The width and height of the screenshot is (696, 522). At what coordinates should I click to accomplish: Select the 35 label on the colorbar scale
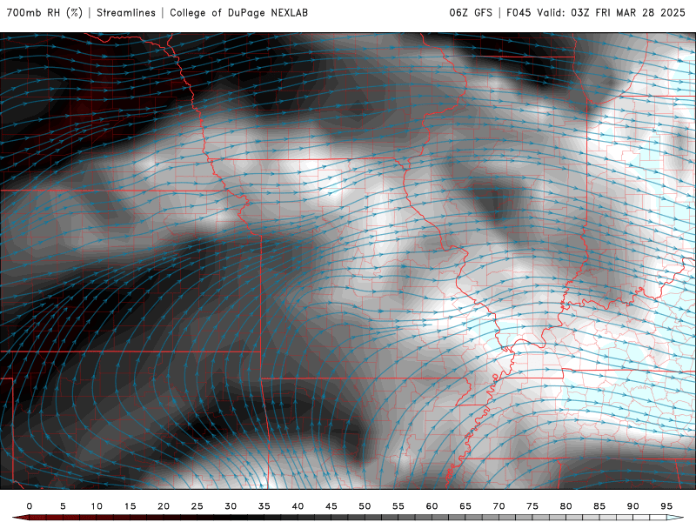click(x=264, y=506)
